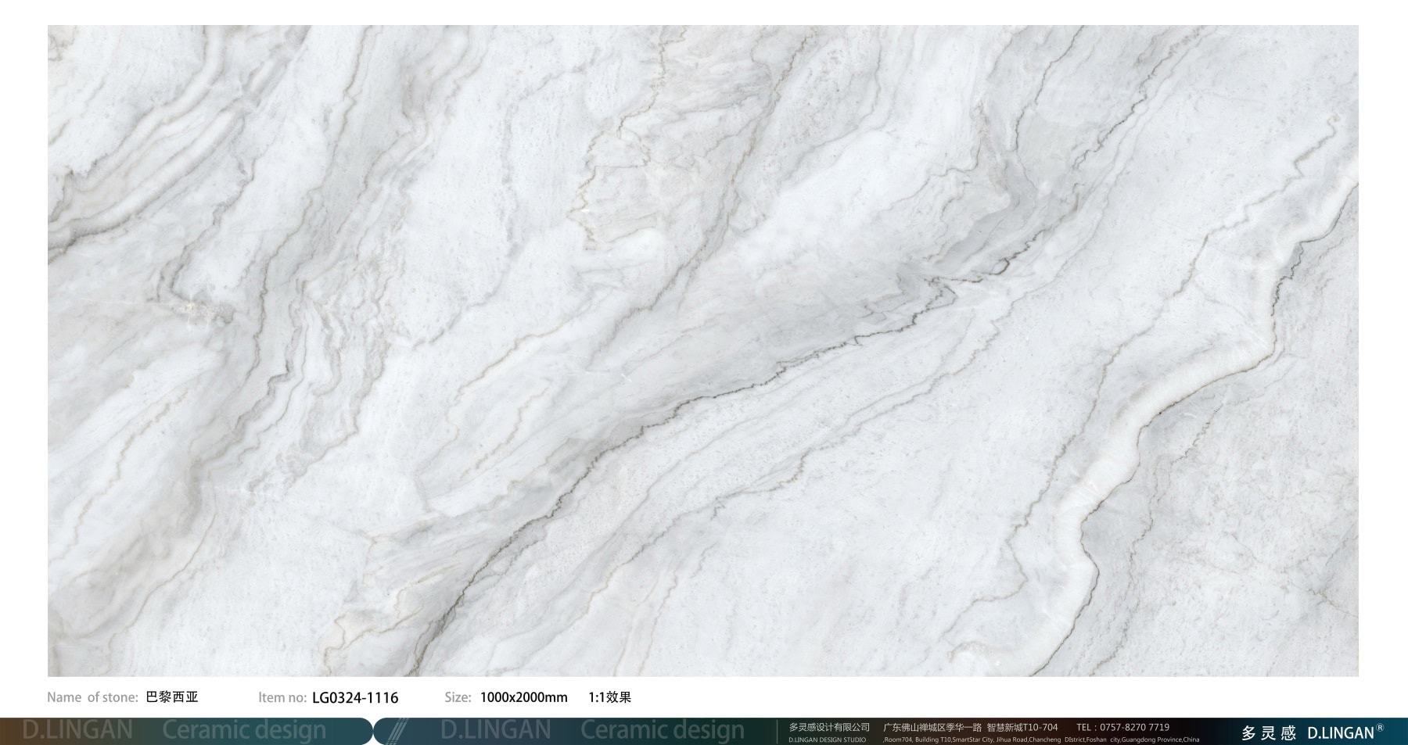The height and width of the screenshot is (745, 1408).
Task: Click the telephone number 0757-8270 7719
Action: point(1134,727)
